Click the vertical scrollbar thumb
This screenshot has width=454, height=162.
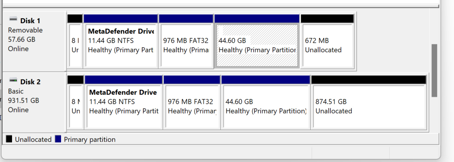[434, 71]
